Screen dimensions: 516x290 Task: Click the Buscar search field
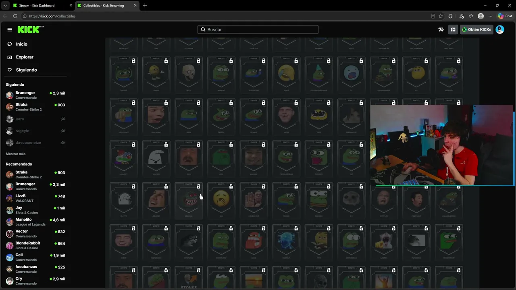[x=258, y=29]
